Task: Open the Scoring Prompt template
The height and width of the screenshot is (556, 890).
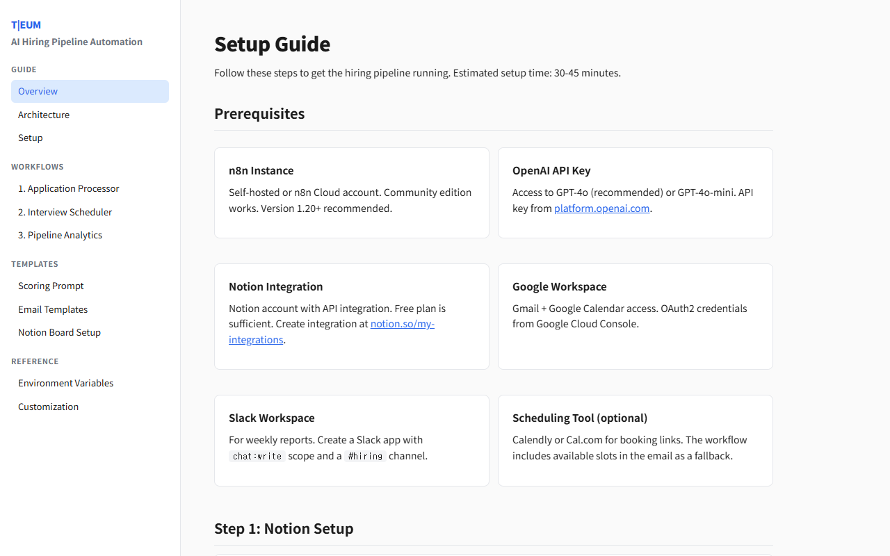Action: click(51, 286)
